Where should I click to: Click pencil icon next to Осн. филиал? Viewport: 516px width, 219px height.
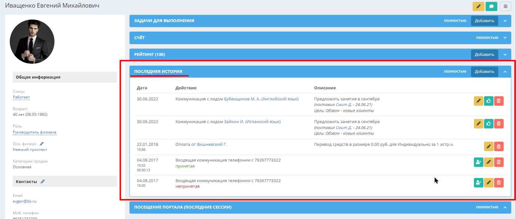click(x=42, y=144)
